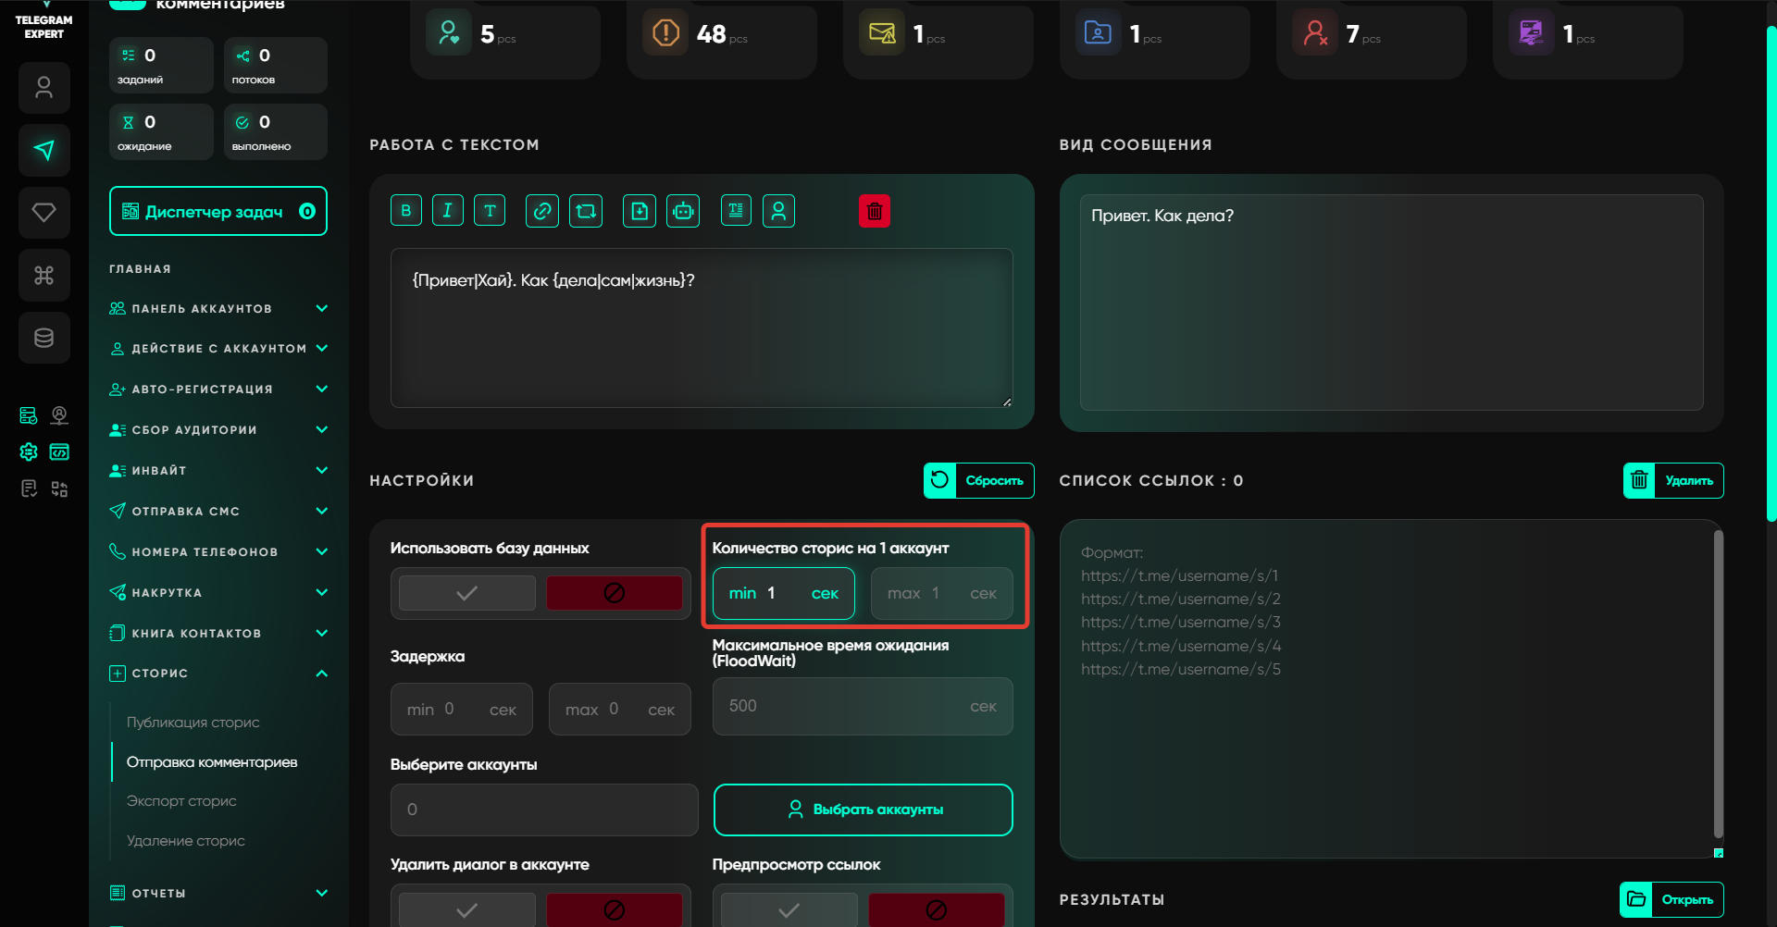Image resolution: width=1777 pixels, height=927 pixels.
Task: Click the heart icon in left sidebar
Action: [43, 213]
